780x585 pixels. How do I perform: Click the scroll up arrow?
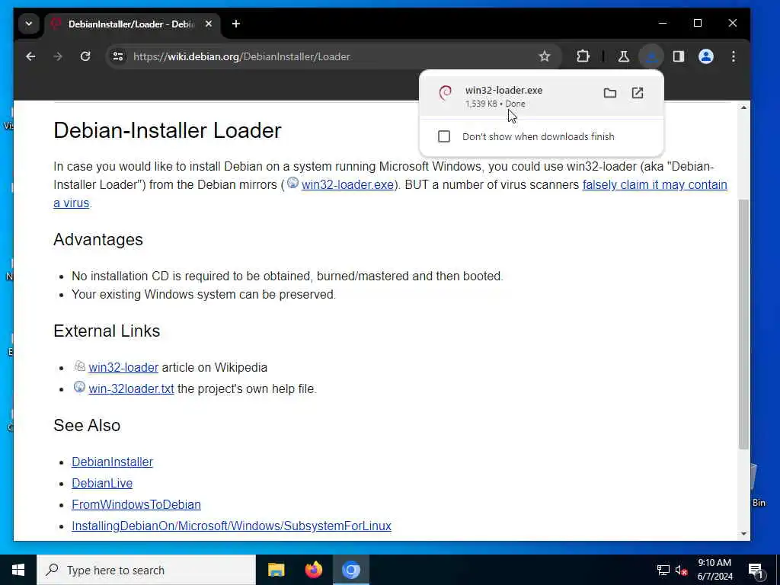coord(743,108)
